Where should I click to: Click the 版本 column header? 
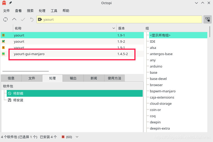click(121, 28)
